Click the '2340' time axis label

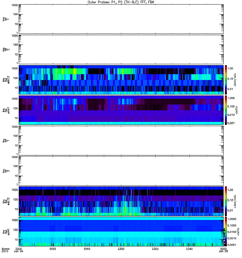[x=189, y=249]
